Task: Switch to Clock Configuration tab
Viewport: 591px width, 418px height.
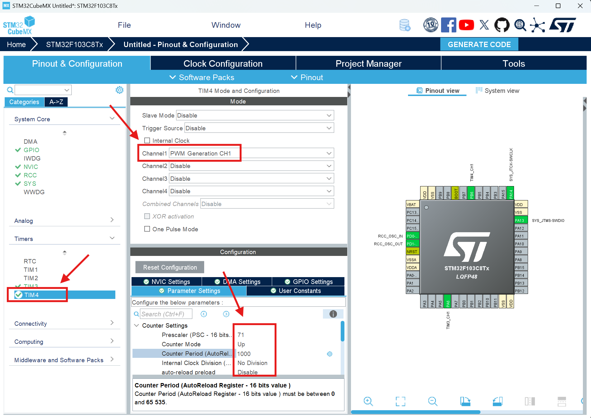Action: pyautogui.click(x=223, y=63)
